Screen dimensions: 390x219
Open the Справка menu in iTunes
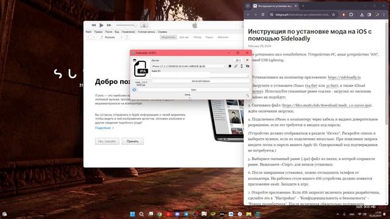click(163, 32)
